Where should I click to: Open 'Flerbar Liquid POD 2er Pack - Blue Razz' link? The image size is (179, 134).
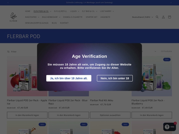click(x=68, y=102)
